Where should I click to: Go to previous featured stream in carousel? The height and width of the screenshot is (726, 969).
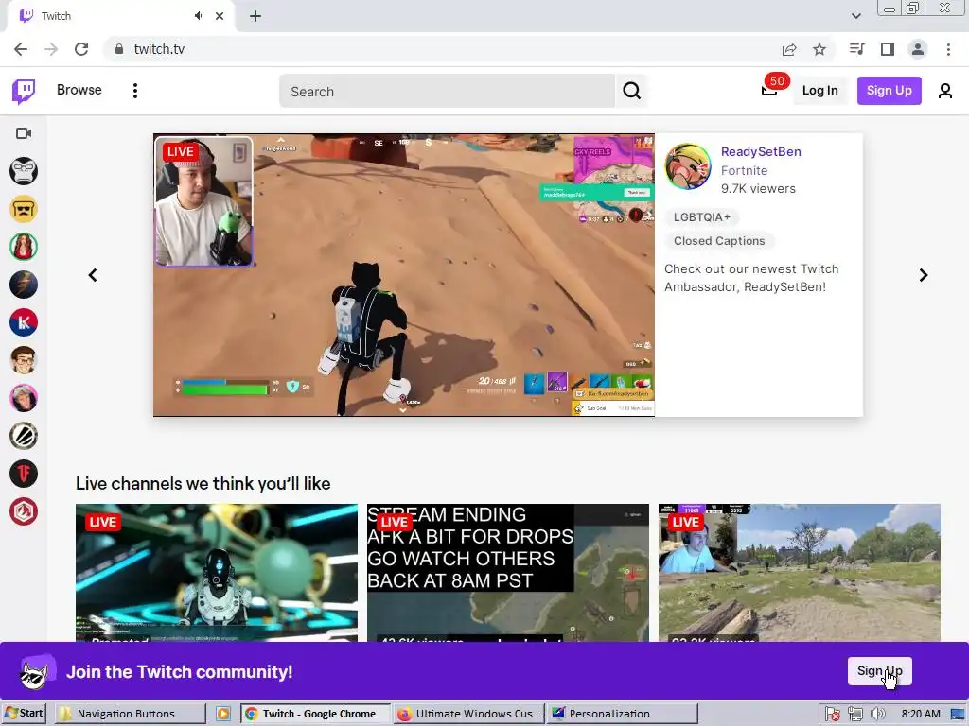point(93,275)
